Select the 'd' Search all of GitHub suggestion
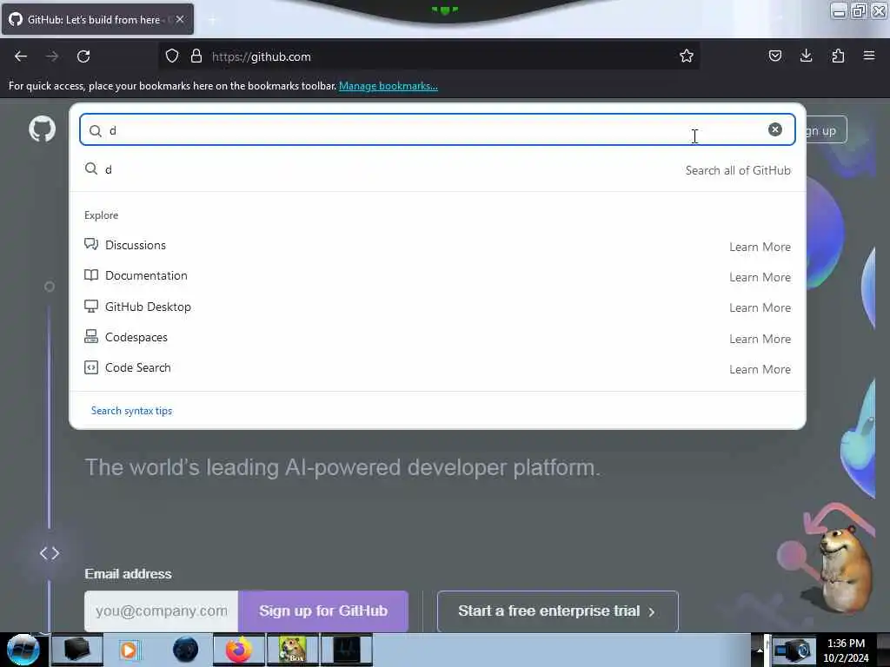The height and width of the screenshot is (667, 890). point(437,169)
